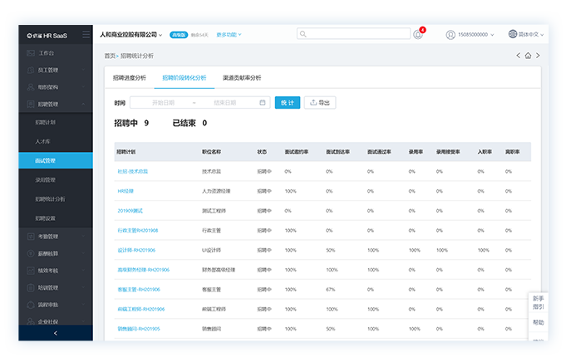Click the 67% cell in the 客服主管 row

pyautogui.click(x=331, y=289)
